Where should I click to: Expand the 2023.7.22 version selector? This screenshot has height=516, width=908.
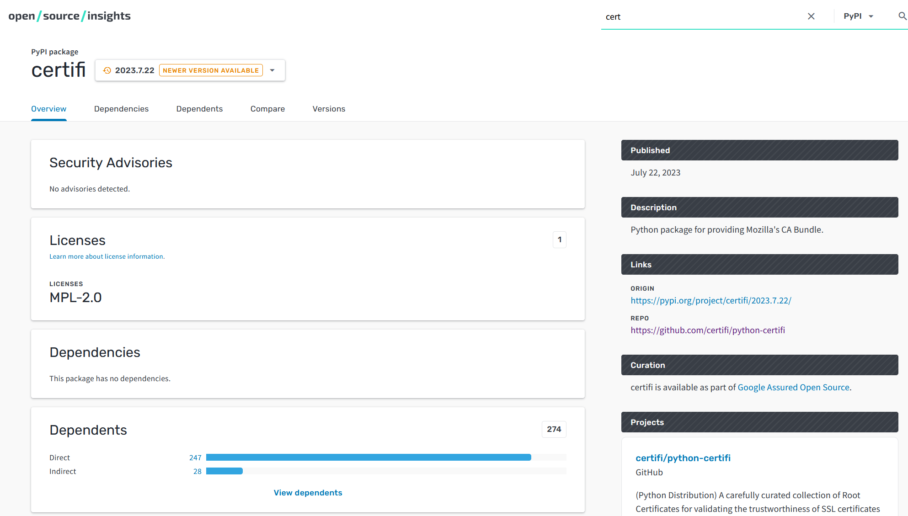[272, 70]
